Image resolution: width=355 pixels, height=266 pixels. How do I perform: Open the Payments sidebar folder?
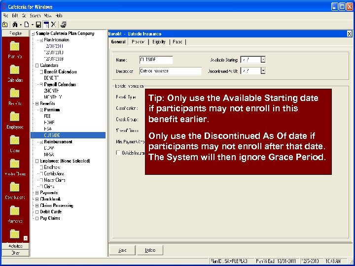click(x=15, y=214)
